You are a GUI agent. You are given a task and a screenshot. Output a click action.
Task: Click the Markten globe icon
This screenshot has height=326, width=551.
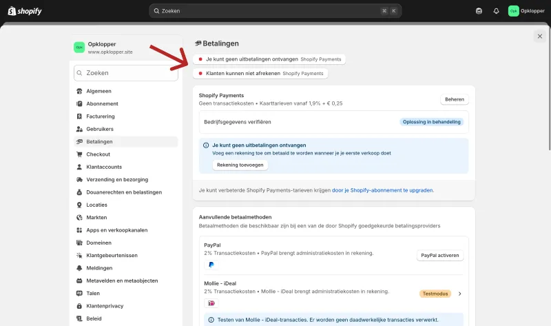[x=79, y=218]
